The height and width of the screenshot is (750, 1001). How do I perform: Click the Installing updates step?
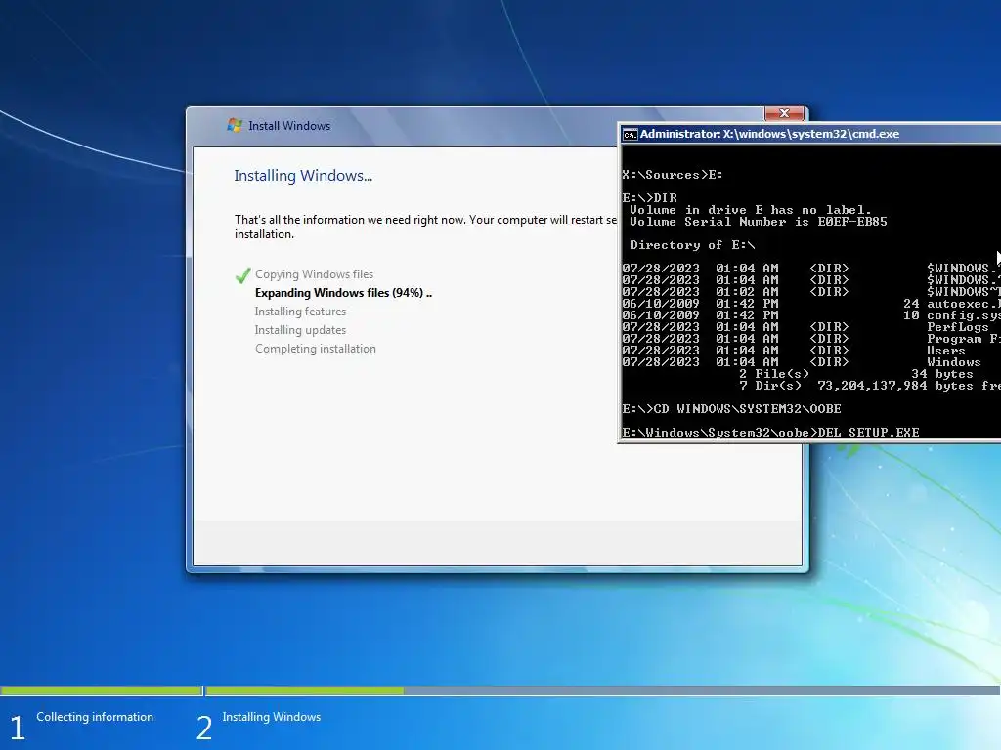coord(300,330)
